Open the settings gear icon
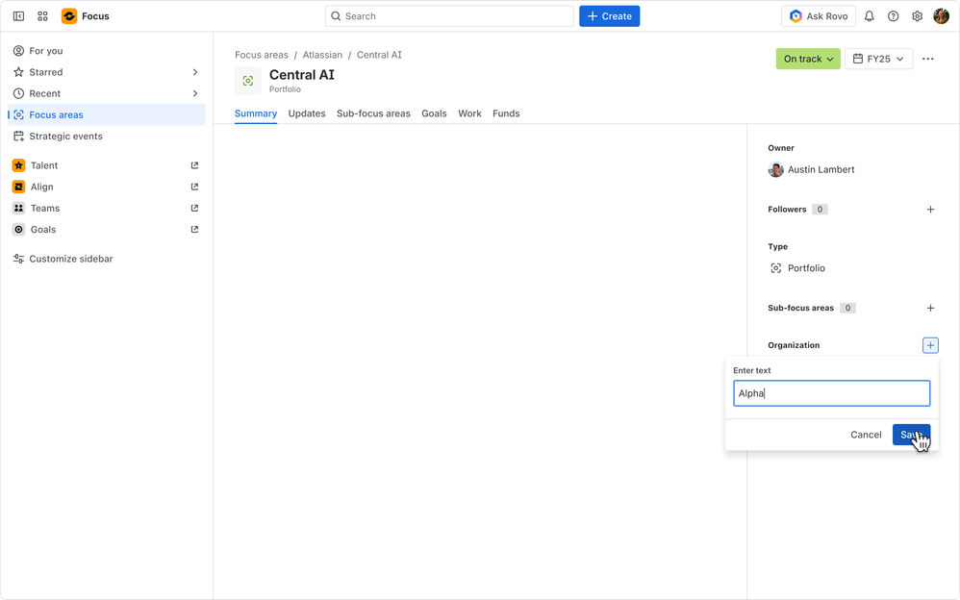Screen dimensions: 960x600 point(917,16)
